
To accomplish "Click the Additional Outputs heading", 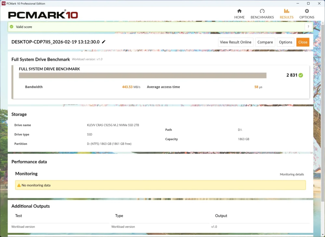I will 31,206.
